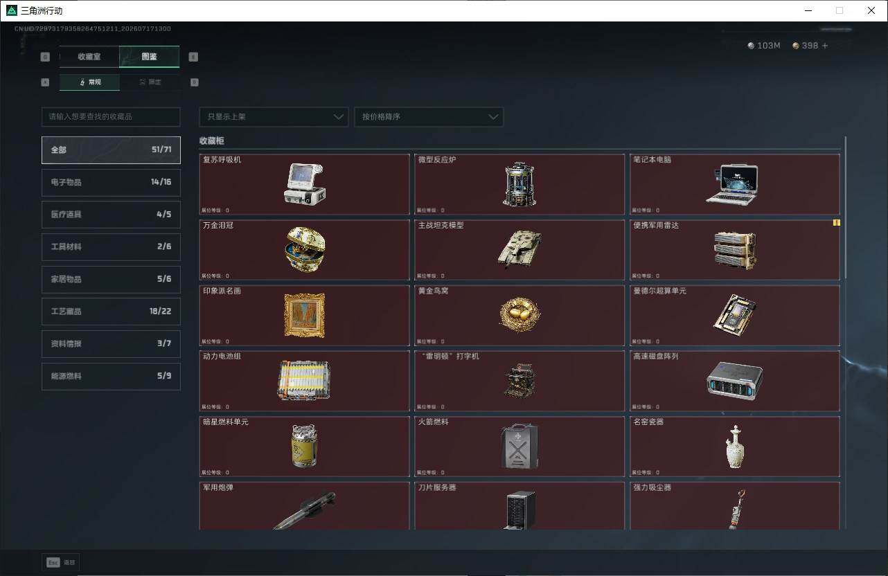Click the 收藏柜 section heading

(x=212, y=141)
